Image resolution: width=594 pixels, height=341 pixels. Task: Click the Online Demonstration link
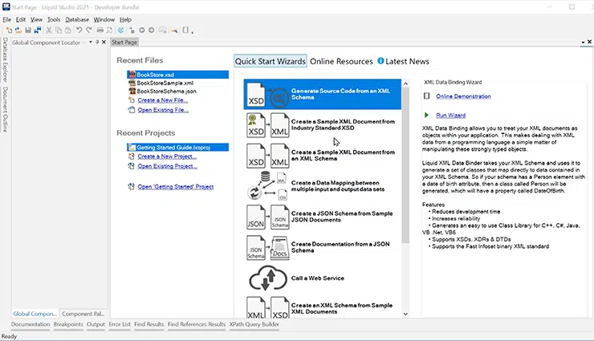tap(463, 96)
